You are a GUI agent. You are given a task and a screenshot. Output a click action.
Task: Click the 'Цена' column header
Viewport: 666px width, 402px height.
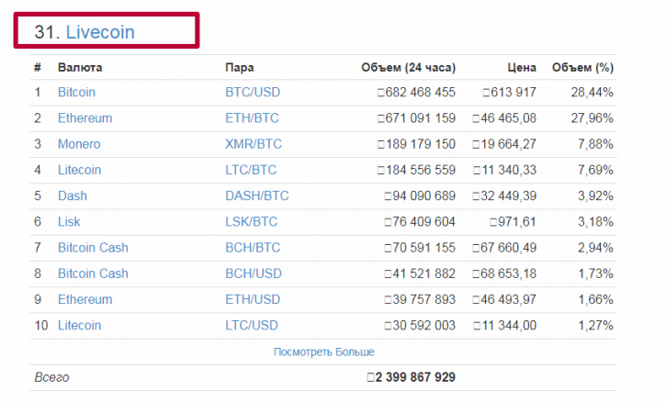click(x=522, y=68)
